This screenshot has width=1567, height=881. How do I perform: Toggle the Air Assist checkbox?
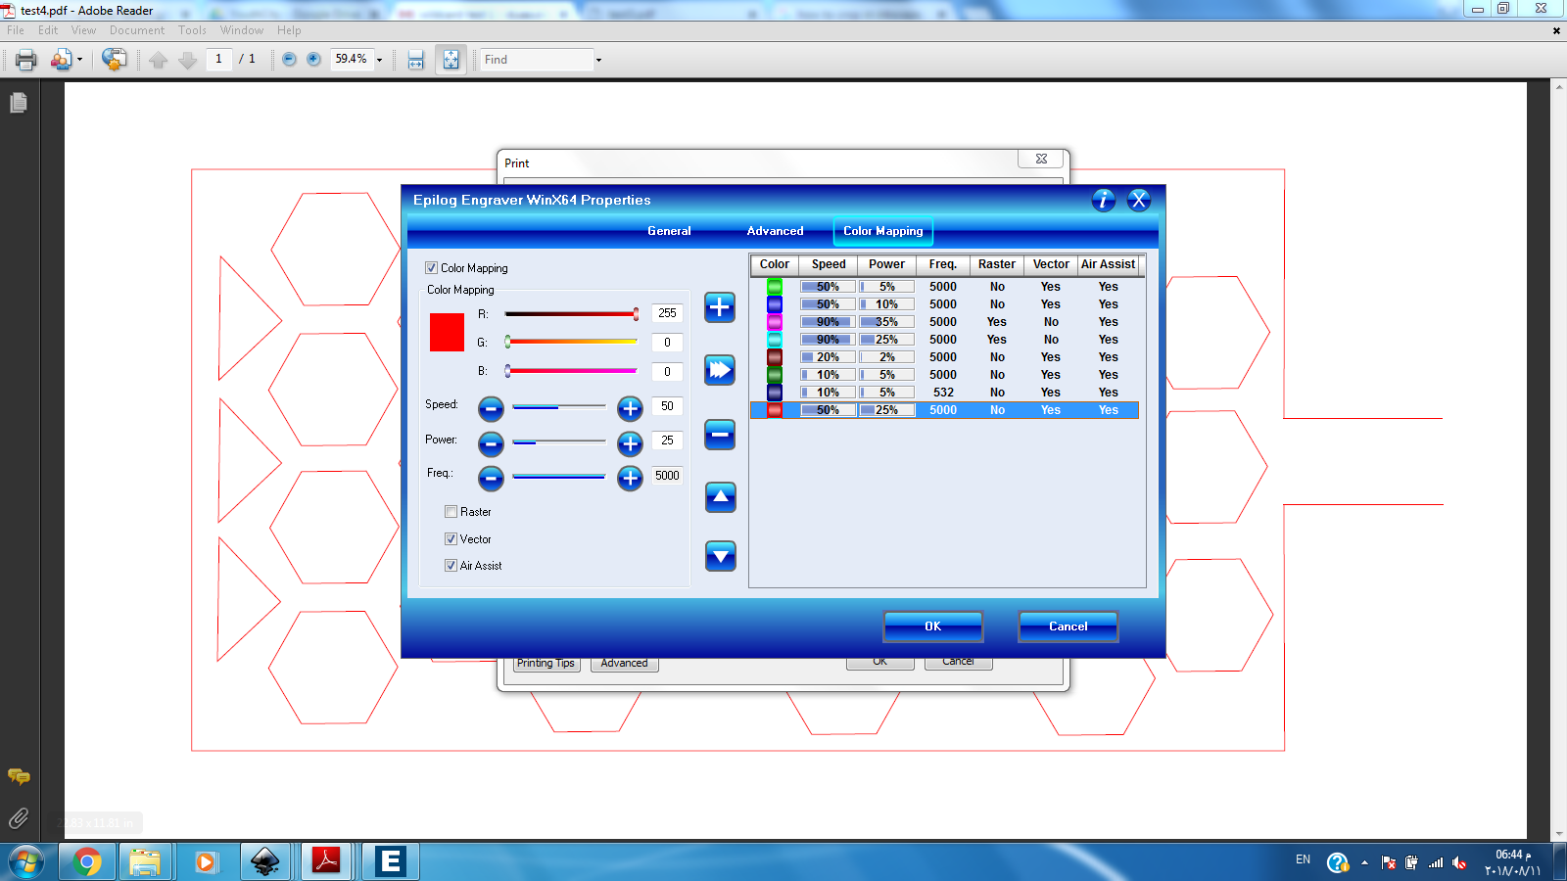[x=451, y=566]
